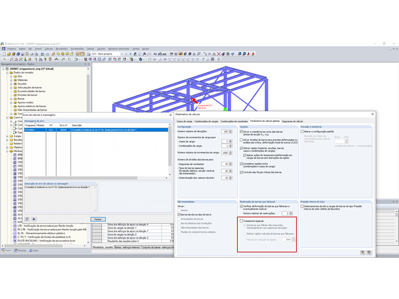This screenshot has width=399, height=299.
Task: Enable 'Tratamento especial' checkbox
Action: 241,221
